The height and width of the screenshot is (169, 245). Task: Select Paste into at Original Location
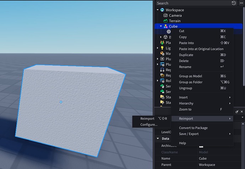(202, 49)
